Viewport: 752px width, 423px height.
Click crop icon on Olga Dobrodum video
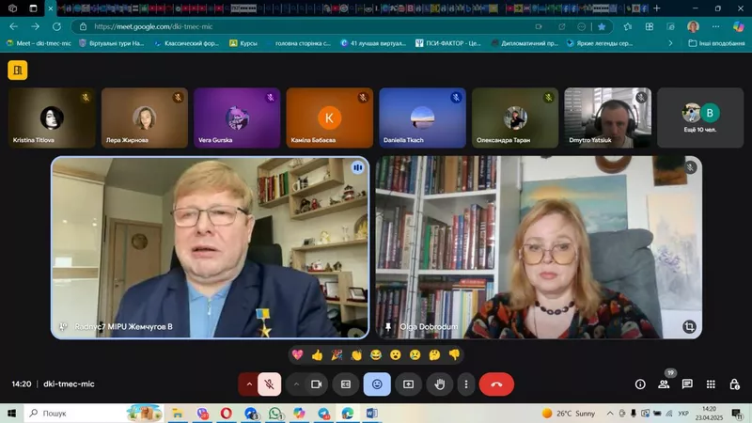(x=689, y=326)
